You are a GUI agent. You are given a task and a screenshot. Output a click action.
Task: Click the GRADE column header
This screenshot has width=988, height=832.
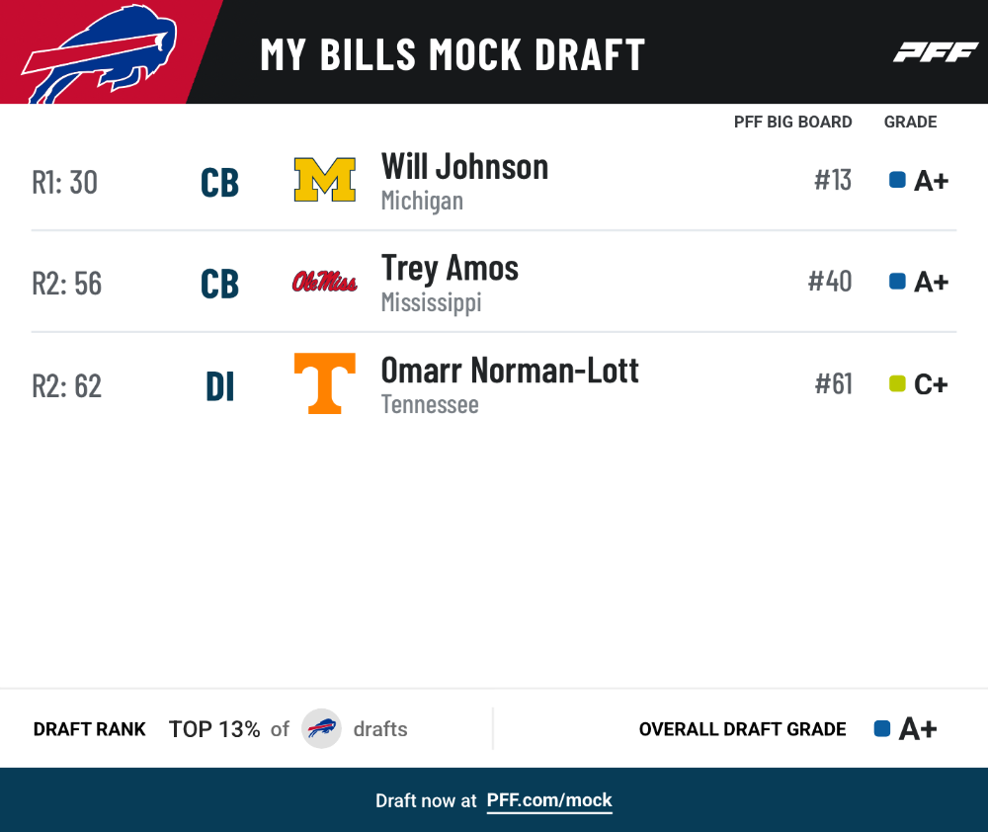(910, 122)
